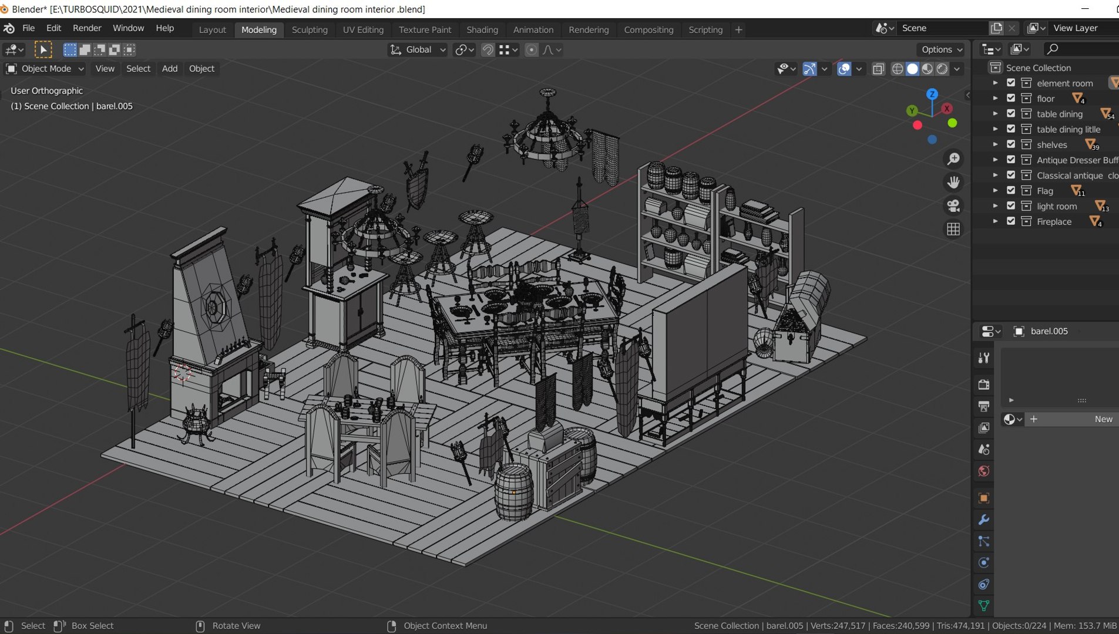The width and height of the screenshot is (1119, 634).
Task: Open the Object Constraint Properties tab
Action: (984, 585)
